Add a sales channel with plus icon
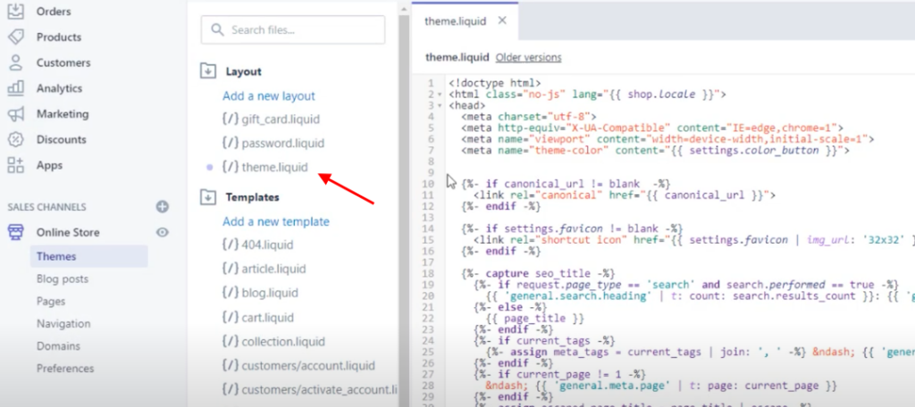Image resolution: width=915 pixels, height=407 pixels. click(x=163, y=206)
